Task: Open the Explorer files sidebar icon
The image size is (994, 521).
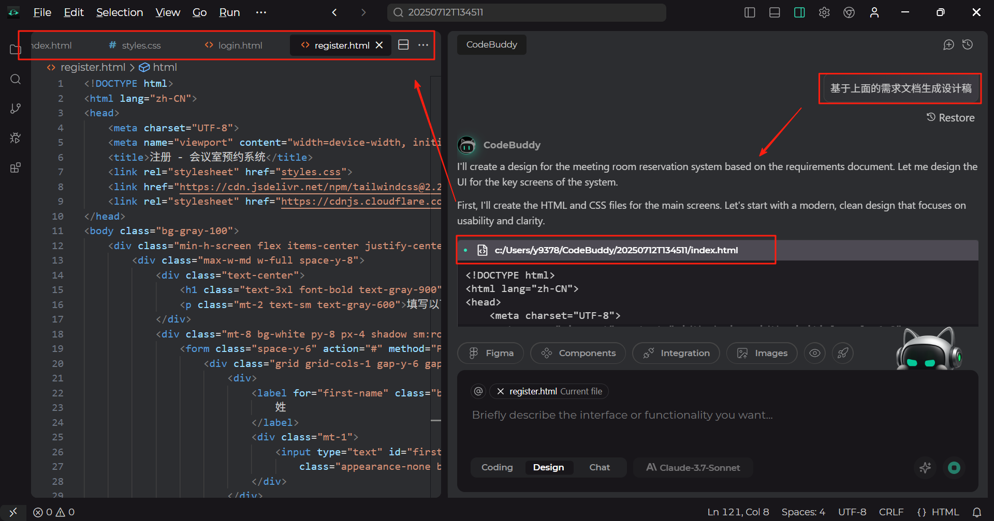Action: coord(16,50)
